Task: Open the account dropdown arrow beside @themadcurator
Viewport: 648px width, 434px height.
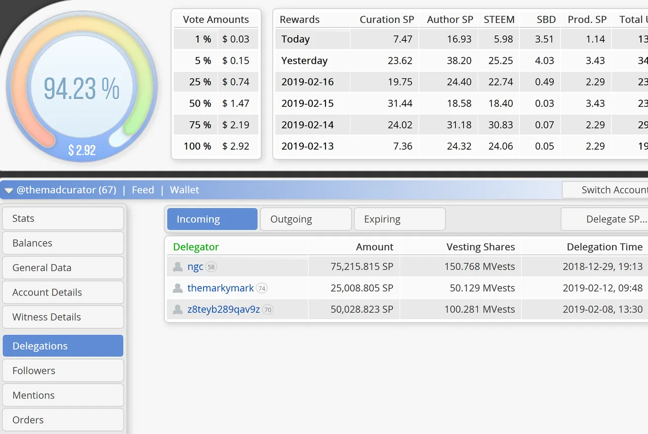Action: [x=9, y=191]
